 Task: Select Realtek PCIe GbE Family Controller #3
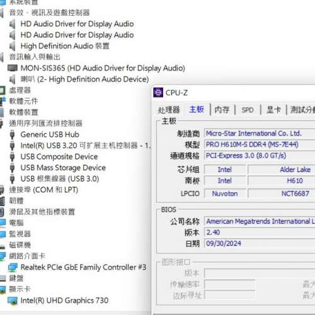(x=83, y=267)
